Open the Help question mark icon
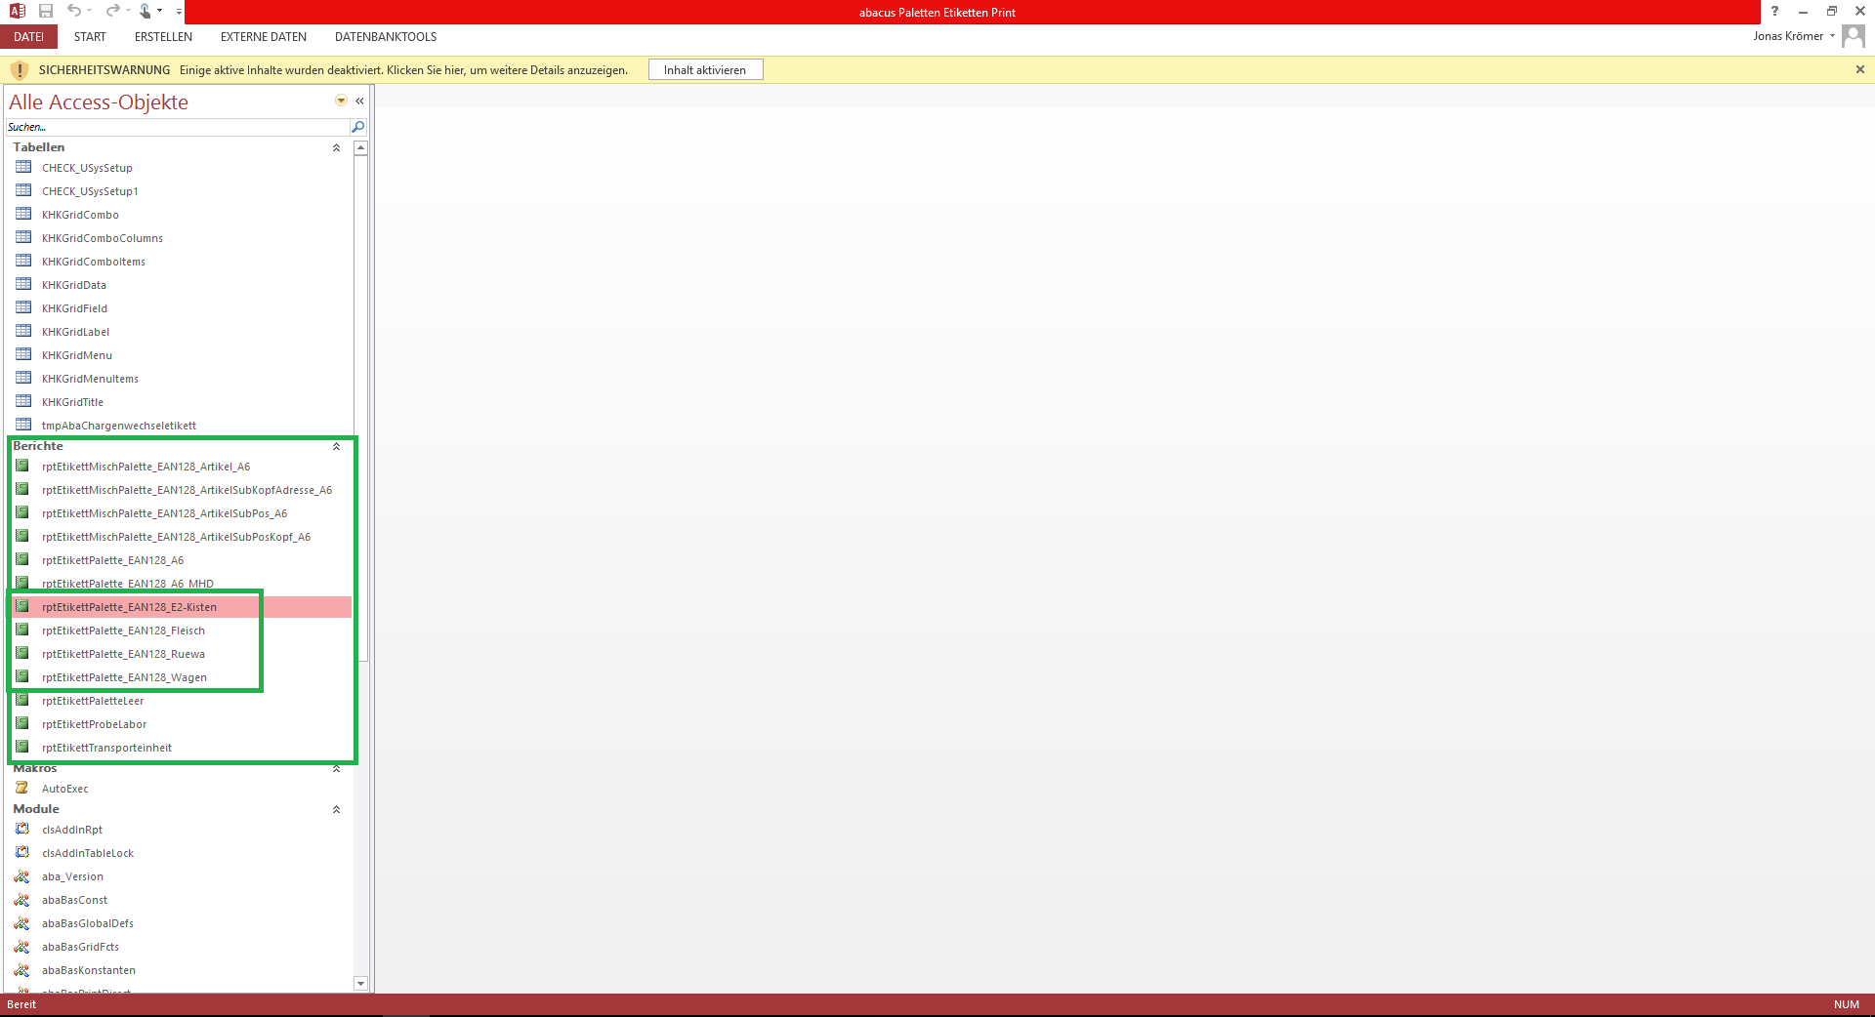The image size is (1875, 1017). (1774, 12)
